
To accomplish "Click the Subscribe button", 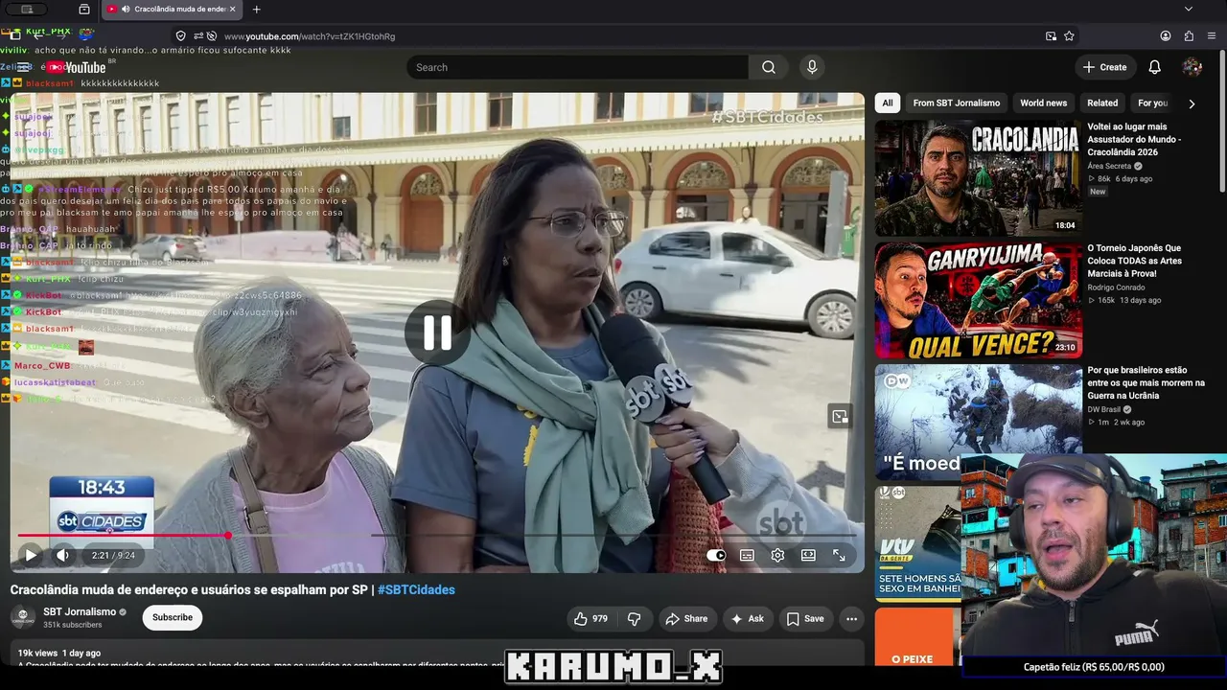I will 173,618.
